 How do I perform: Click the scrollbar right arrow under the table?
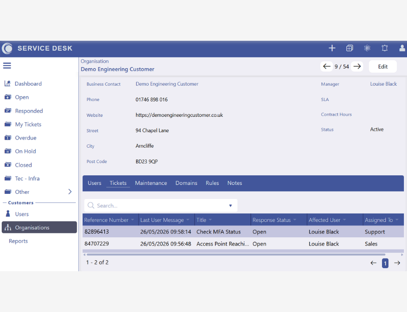[402, 255]
